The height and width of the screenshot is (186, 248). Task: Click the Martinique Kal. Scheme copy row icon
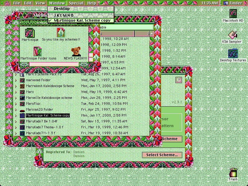(x=22, y=115)
